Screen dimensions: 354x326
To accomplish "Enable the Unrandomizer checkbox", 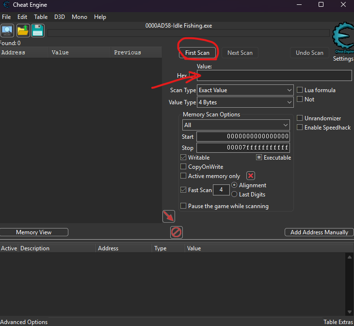I will pos(300,118).
